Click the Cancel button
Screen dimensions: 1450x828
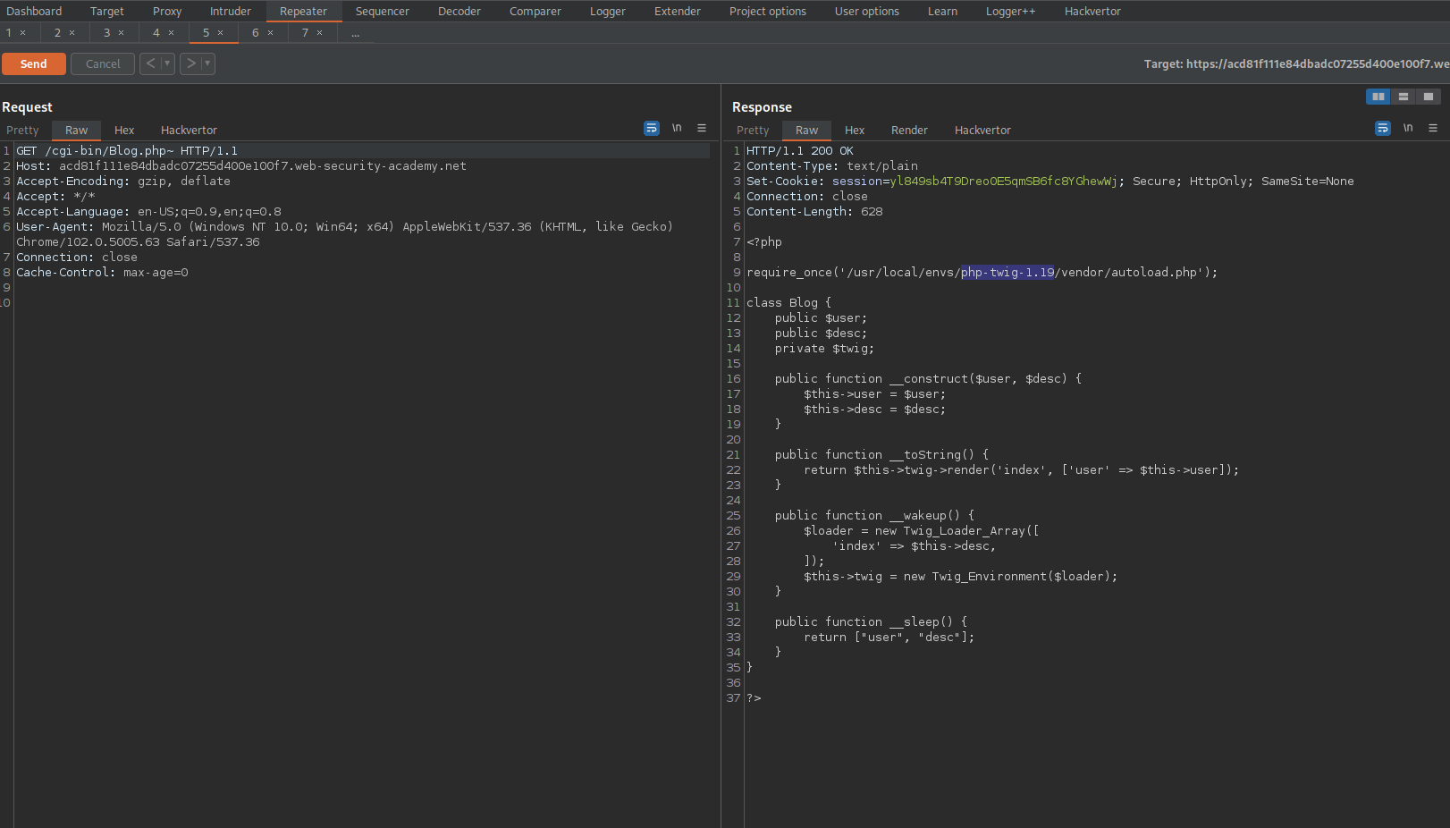pos(103,64)
